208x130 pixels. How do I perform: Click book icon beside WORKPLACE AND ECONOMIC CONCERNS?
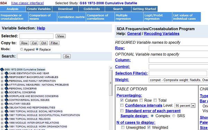[x=7, y=96]
